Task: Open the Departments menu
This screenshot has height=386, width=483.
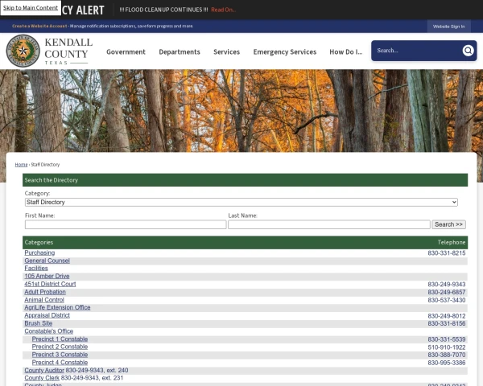Action: [179, 51]
